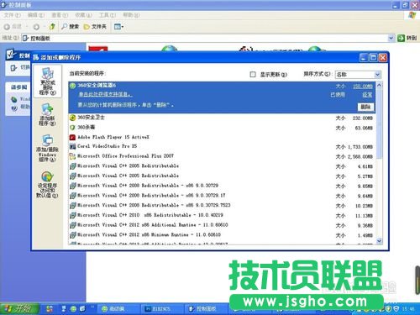The width and height of the screenshot is (420, 315).
Task: Click the 360安全卫士 program icon
Action: 72,118
